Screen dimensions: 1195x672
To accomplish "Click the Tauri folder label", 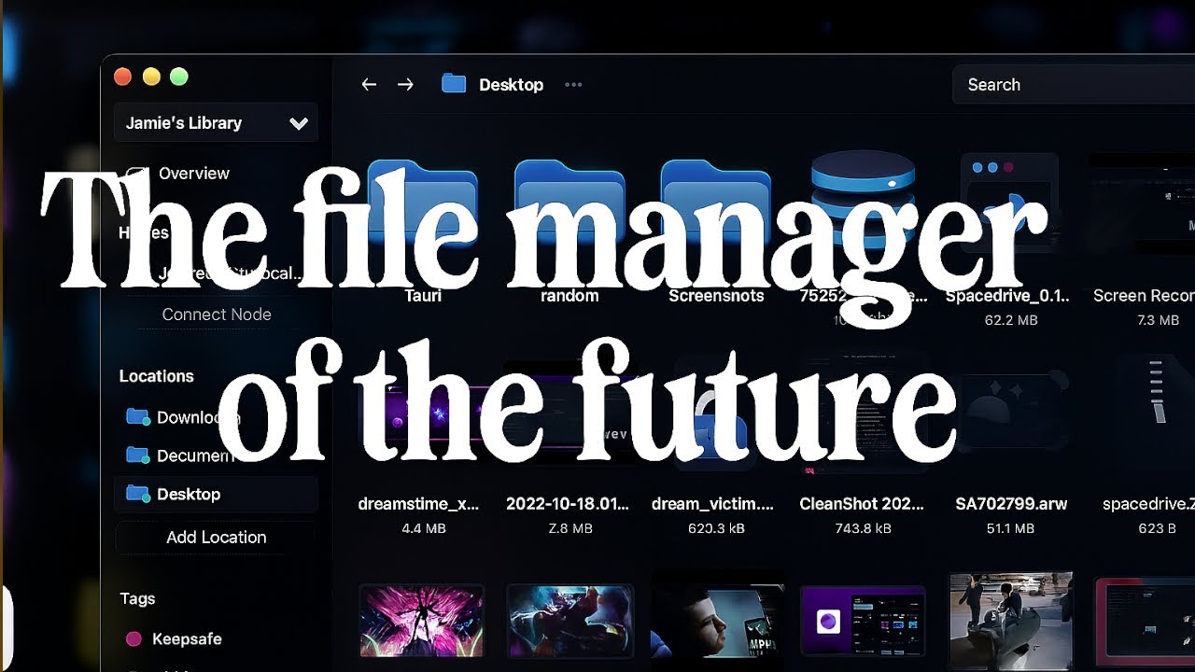I will [x=423, y=296].
